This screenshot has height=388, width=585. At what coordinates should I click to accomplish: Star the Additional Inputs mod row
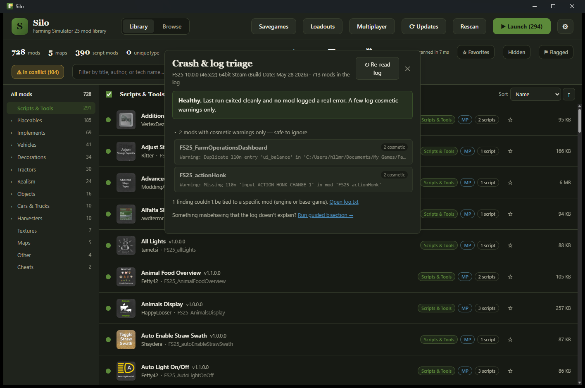pos(510,120)
